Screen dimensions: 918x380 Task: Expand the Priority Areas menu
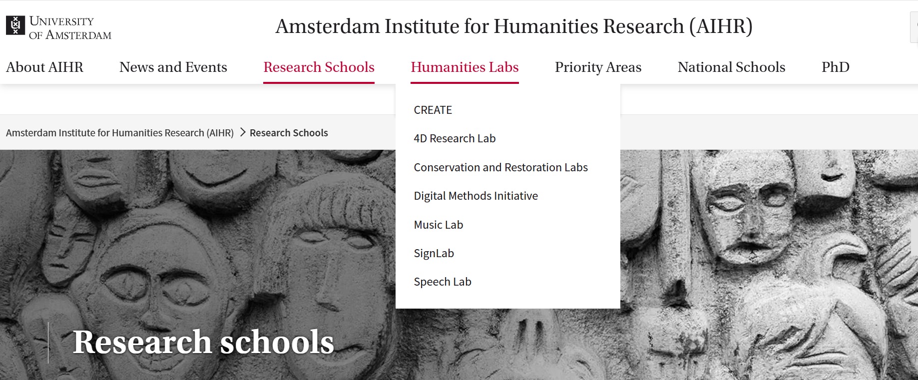point(598,67)
